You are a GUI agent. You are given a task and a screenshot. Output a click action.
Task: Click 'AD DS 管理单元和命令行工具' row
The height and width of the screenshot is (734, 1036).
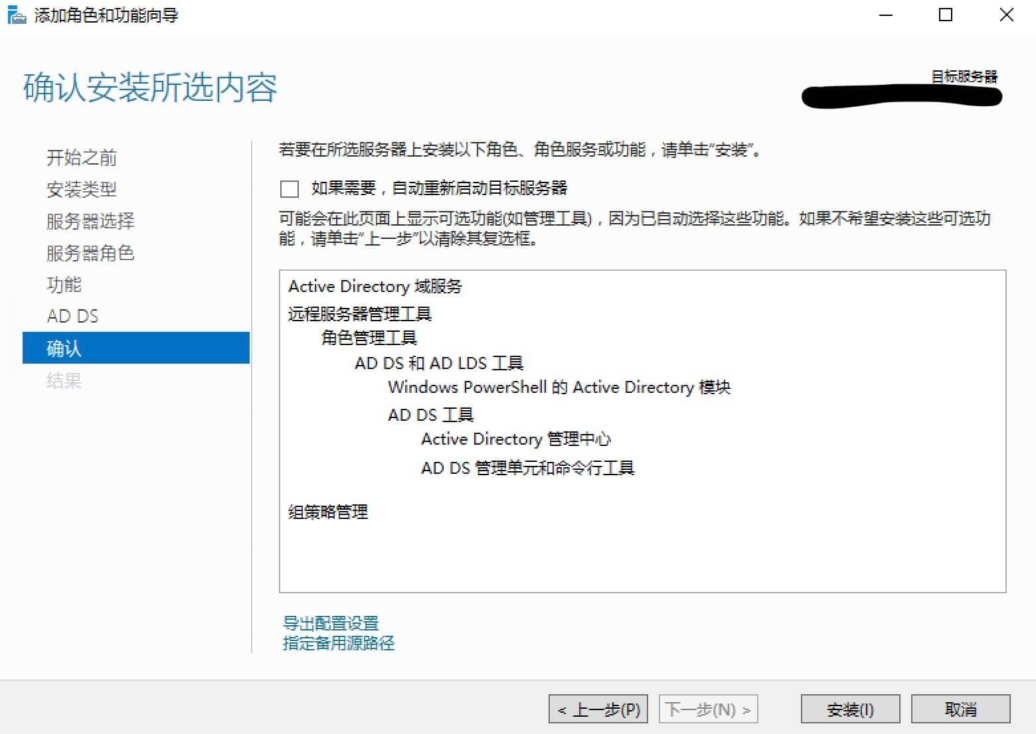click(x=528, y=468)
